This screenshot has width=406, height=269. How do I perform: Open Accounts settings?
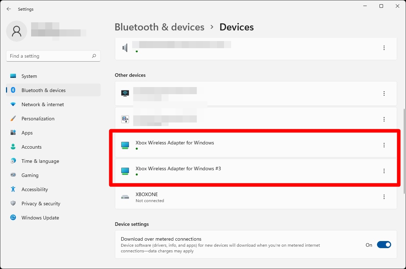(53, 147)
